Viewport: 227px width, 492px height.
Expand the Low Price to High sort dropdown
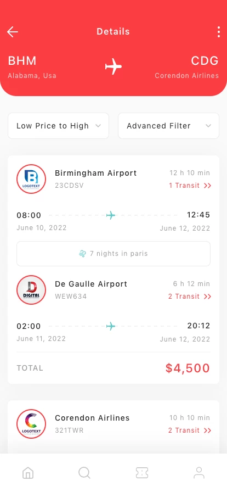click(x=58, y=126)
